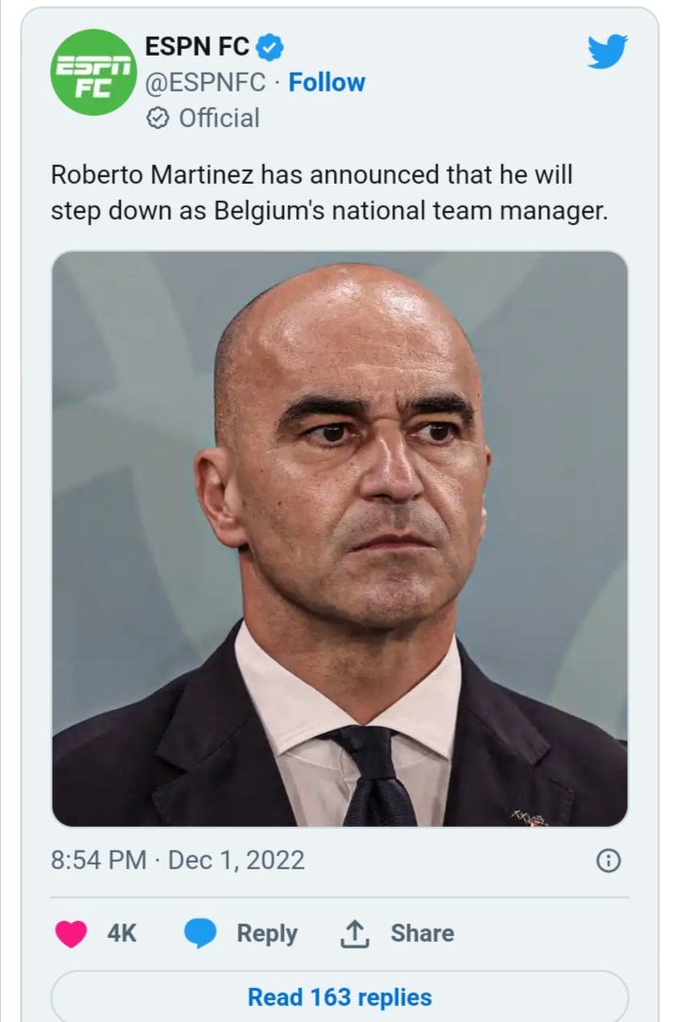Viewport: 679px width, 1022px height.
Task: Click the blue reply speech bubble icon
Action: 200,933
